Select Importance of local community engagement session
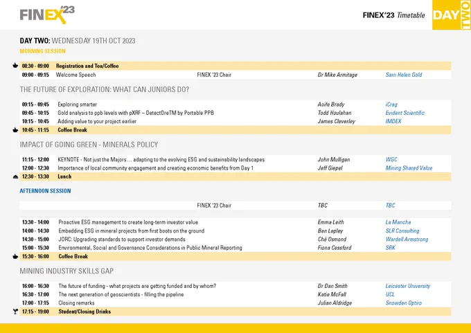The width and height of the screenshot is (471, 333). point(155,168)
